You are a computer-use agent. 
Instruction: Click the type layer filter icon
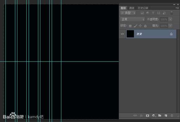coord(153,13)
